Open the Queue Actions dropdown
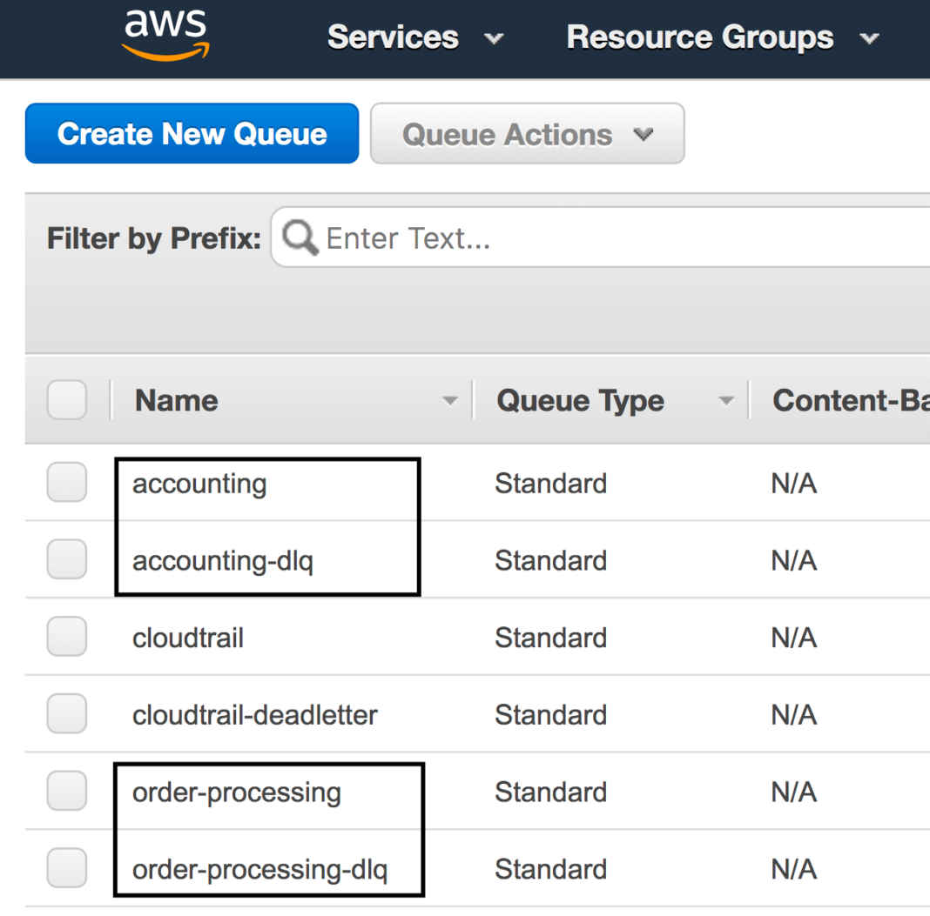930x916 pixels. pyautogui.click(x=527, y=134)
